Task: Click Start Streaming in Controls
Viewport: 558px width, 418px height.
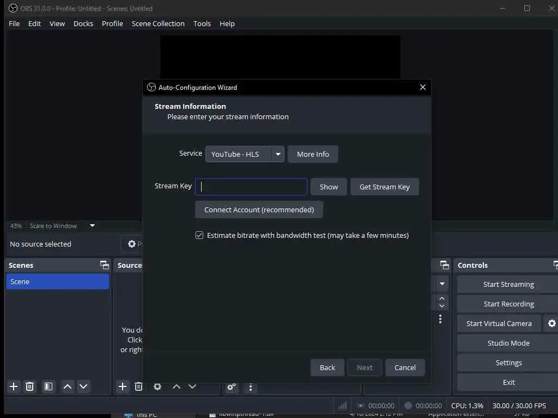Action: 508,284
